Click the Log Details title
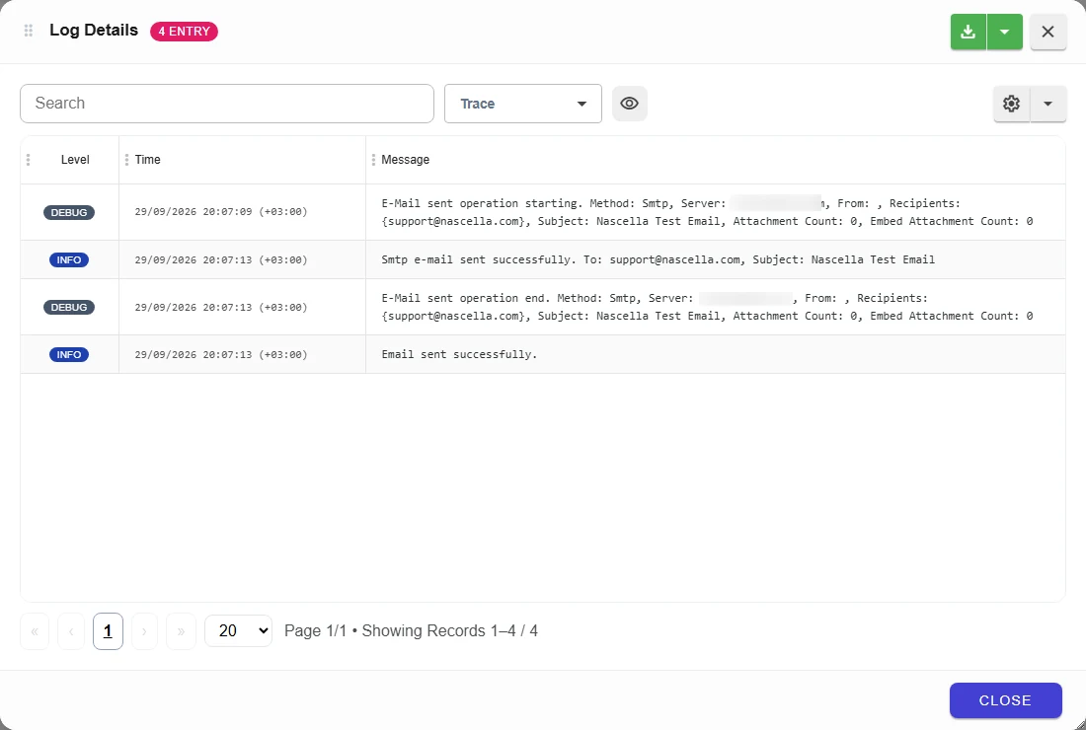Viewport: 1086px width, 730px height. (x=94, y=31)
